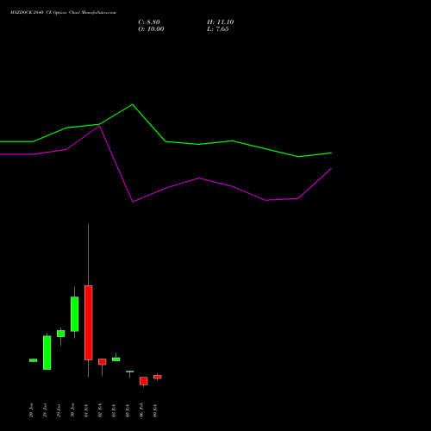The width and height of the screenshot is (431, 431).
Task: Click the "30 Jan" date axis label
Action: [x=72, y=410]
